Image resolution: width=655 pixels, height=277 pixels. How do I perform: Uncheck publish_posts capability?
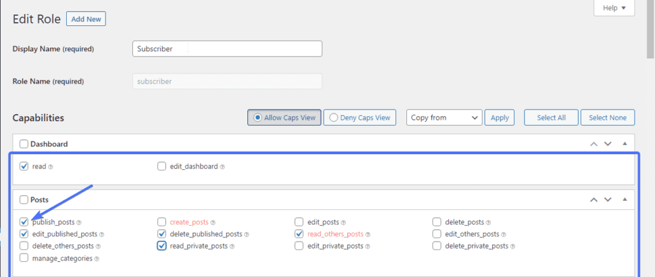[x=24, y=222]
